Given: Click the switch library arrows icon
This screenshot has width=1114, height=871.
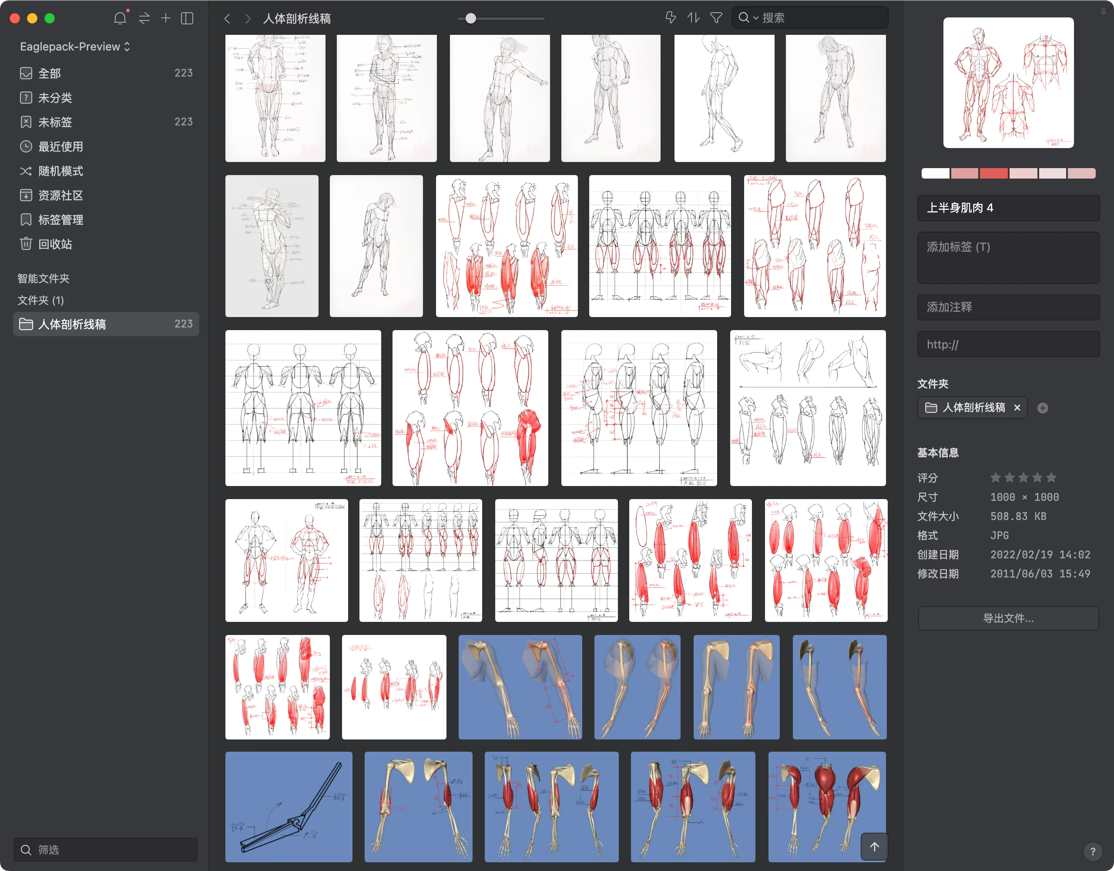Looking at the screenshot, I should [x=144, y=18].
